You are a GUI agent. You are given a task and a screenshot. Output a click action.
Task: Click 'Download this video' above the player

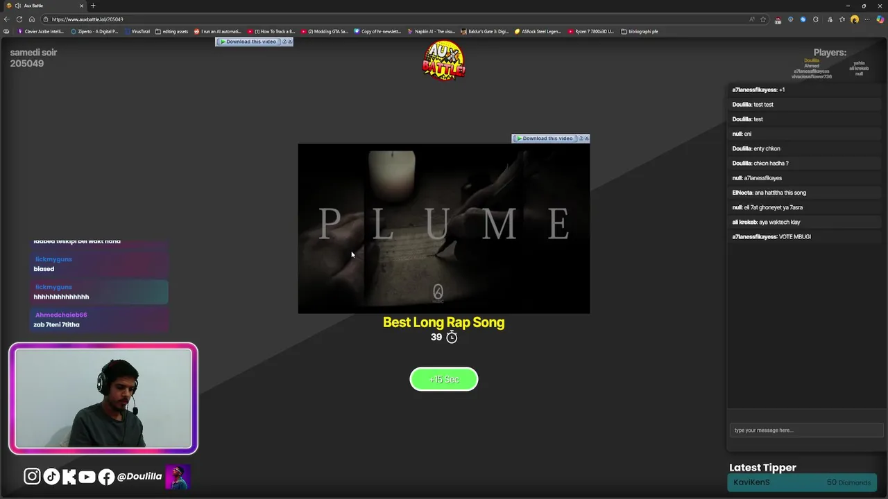coord(545,139)
